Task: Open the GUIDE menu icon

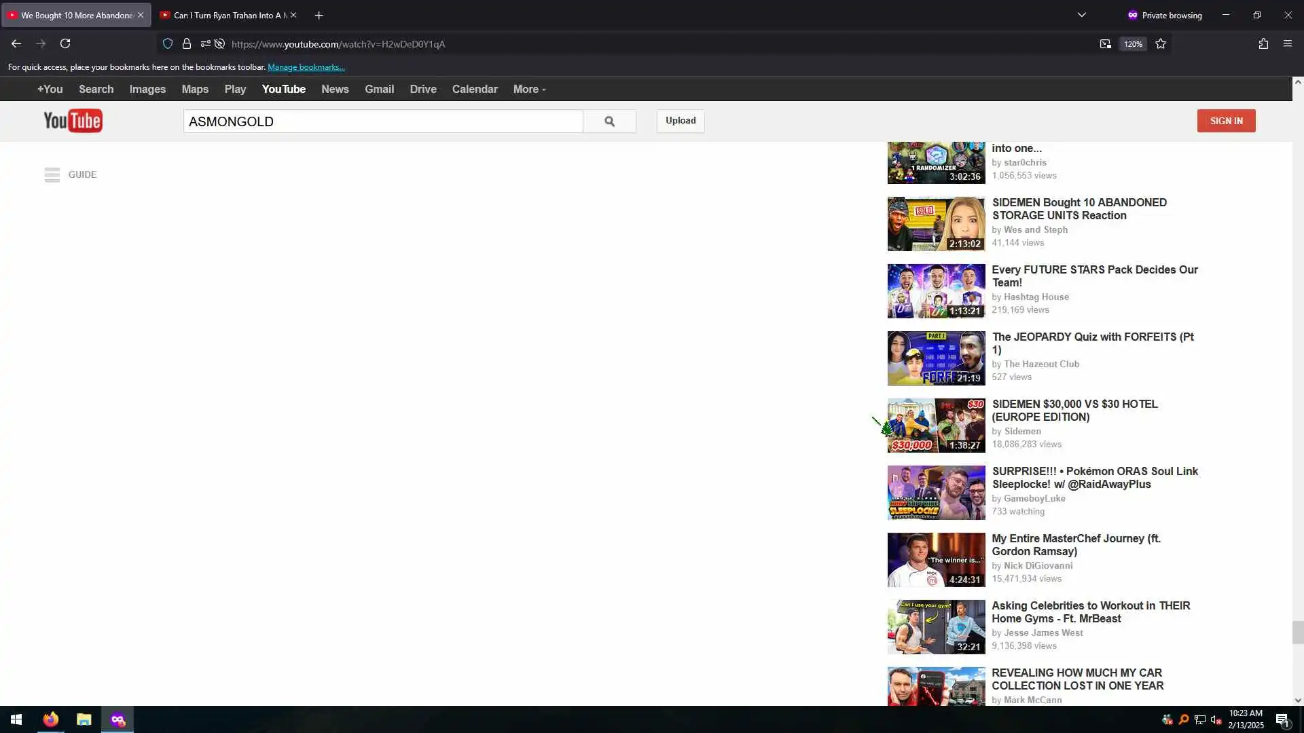Action: coord(52,174)
